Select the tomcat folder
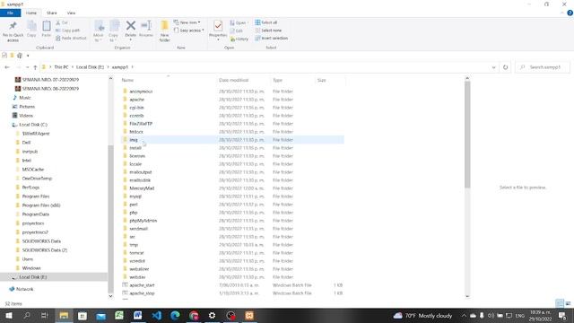574x323 pixels. pyautogui.click(x=136, y=253)
